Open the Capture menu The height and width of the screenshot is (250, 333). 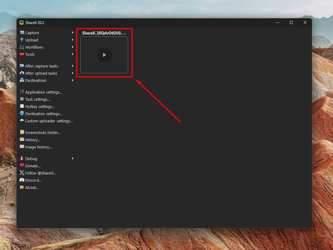pos(47,33)
